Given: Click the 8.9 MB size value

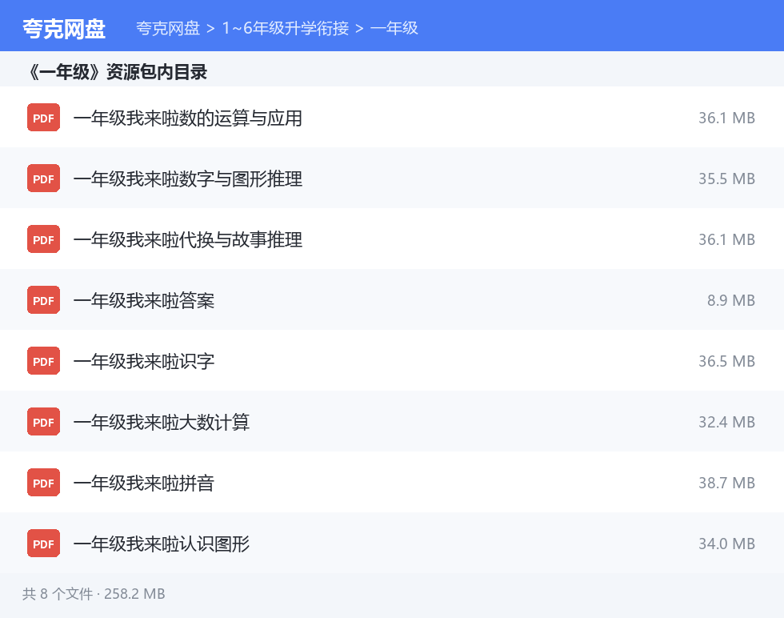Looking at the screenshot, I should 731,300.
